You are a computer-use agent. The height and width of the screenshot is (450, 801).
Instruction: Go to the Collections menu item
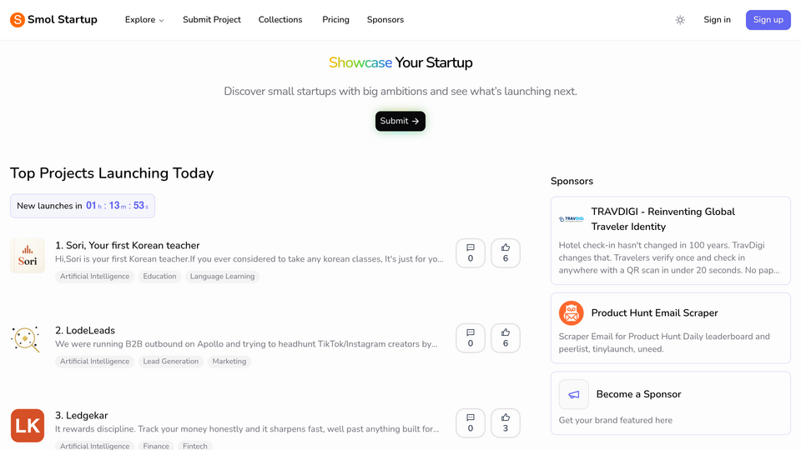coord(280,20)
